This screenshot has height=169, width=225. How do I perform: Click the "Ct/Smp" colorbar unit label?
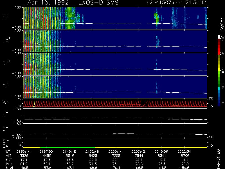pos(222,24)
